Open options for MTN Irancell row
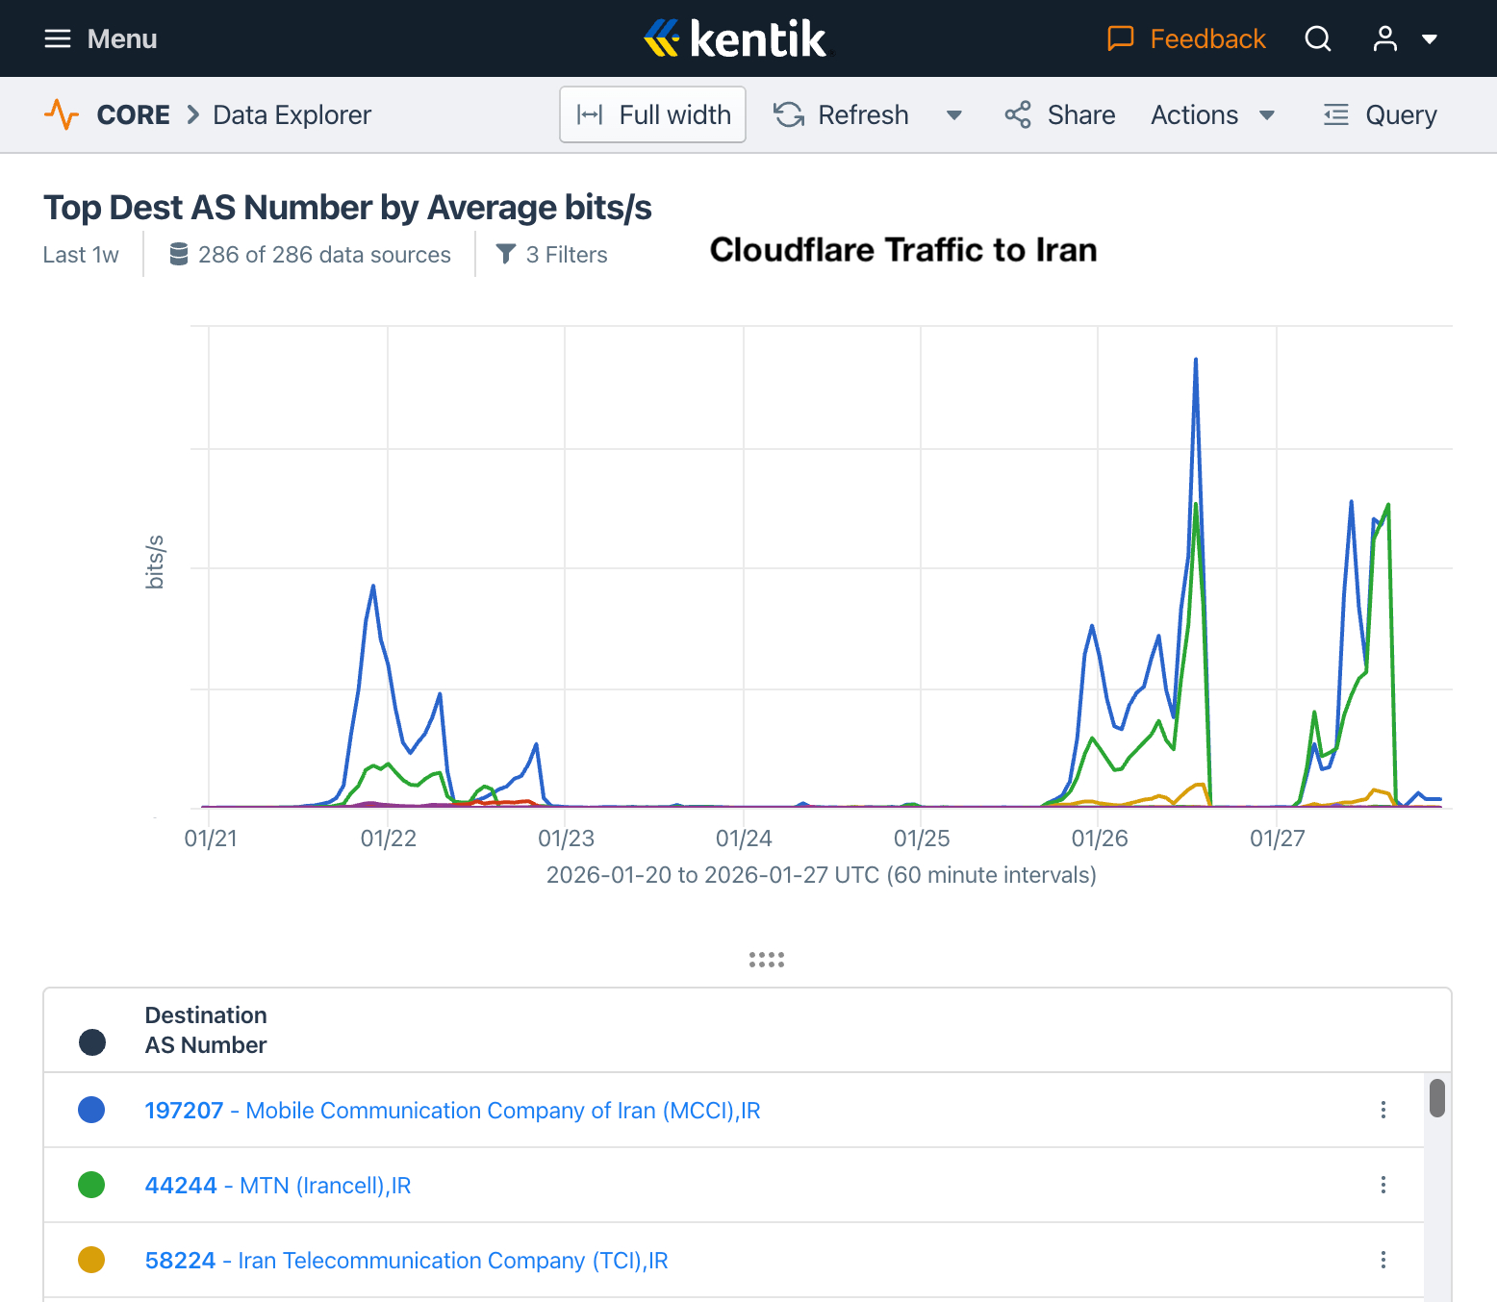This screenshot has width=1497, height=1302. 1383,1185
